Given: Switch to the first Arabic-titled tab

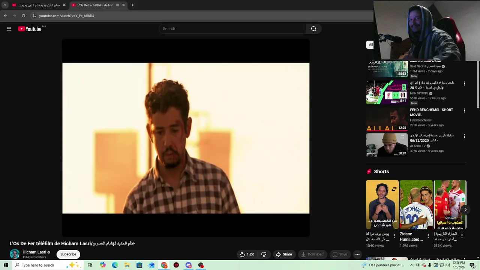Looking at the screenshot, I should (x=39, y=5).
